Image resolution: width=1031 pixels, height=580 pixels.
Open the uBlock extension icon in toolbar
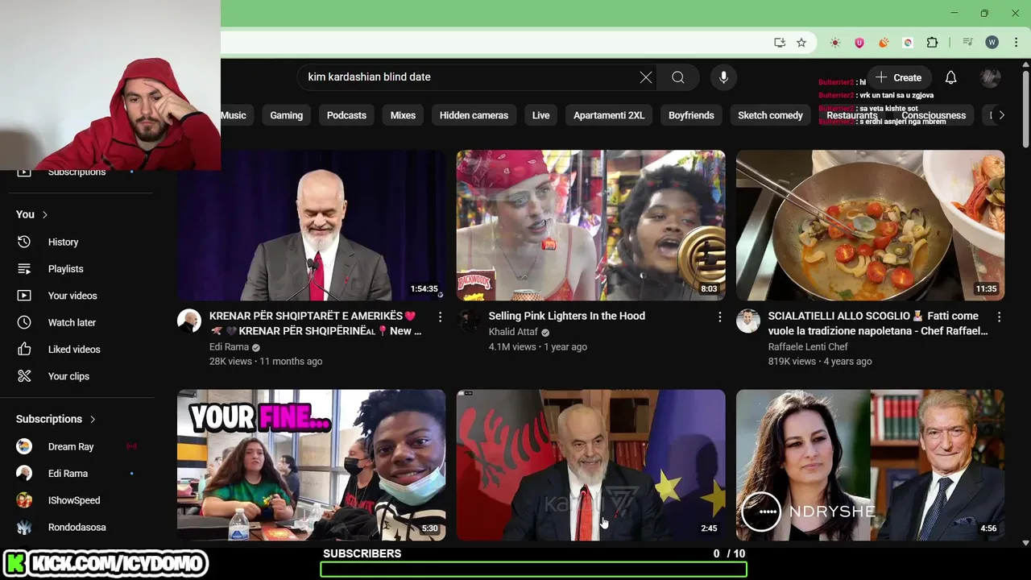(859, 43)
